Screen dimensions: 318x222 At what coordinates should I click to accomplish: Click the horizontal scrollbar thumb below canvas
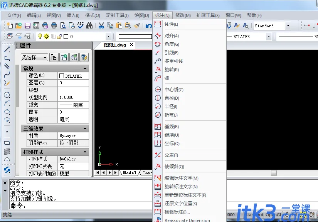(274, 173)
